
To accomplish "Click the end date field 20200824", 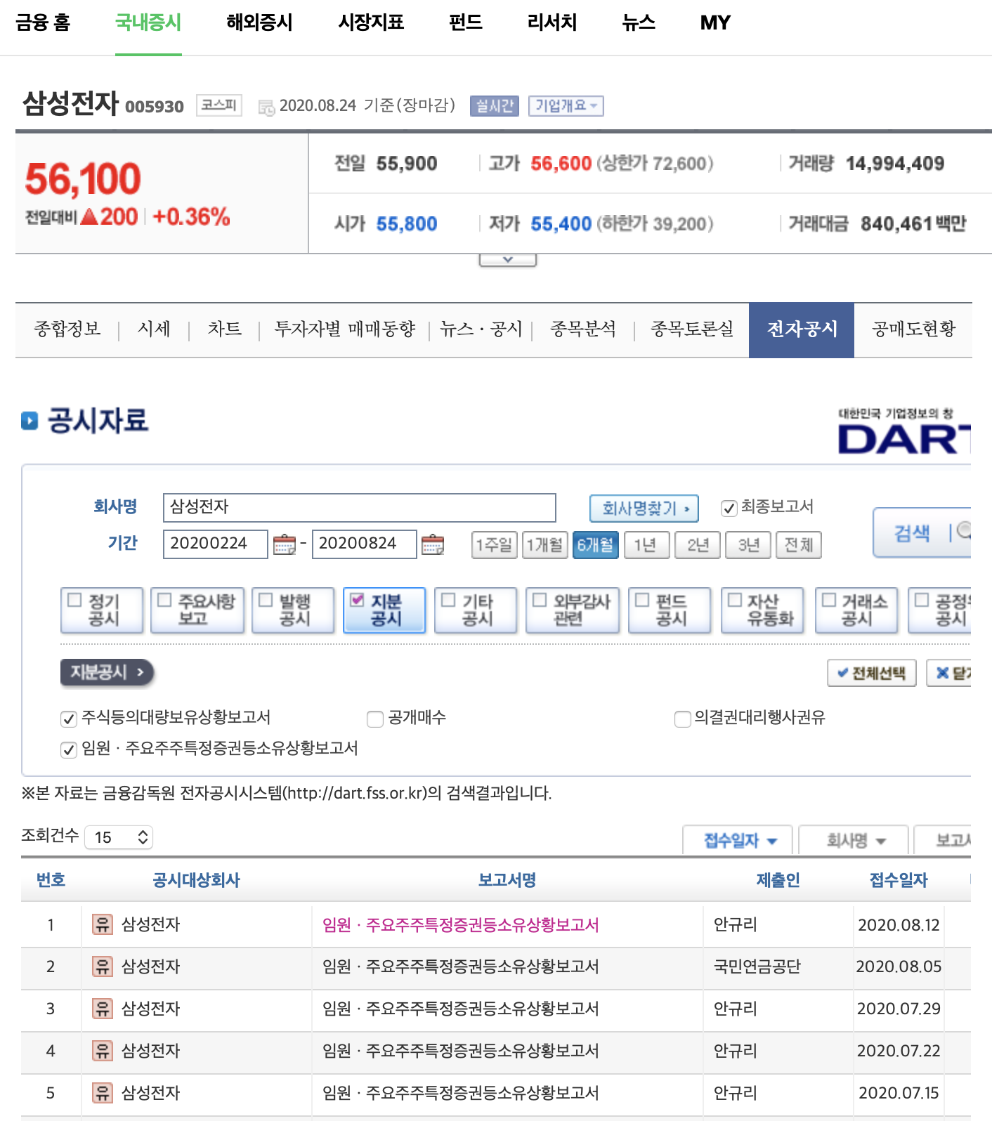I will tap(365, 544).
